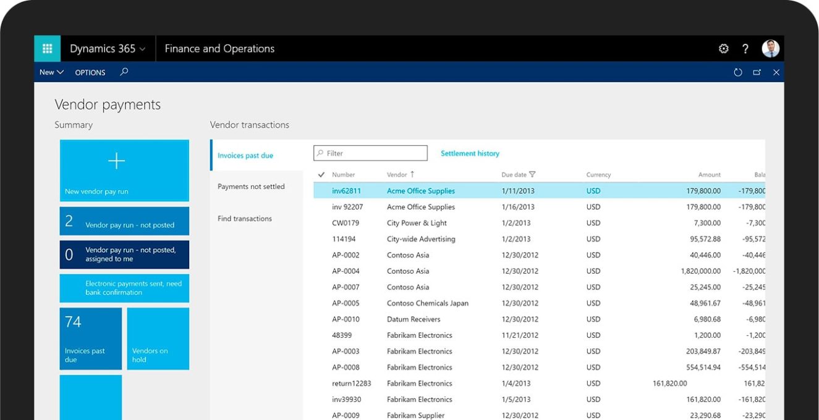Click into the Filter input field
Viewport: 819px width, 420px height.
point(370,153)
